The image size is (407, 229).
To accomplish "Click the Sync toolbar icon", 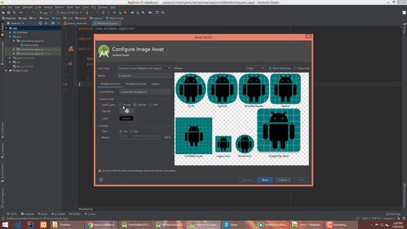I will 14,13.
